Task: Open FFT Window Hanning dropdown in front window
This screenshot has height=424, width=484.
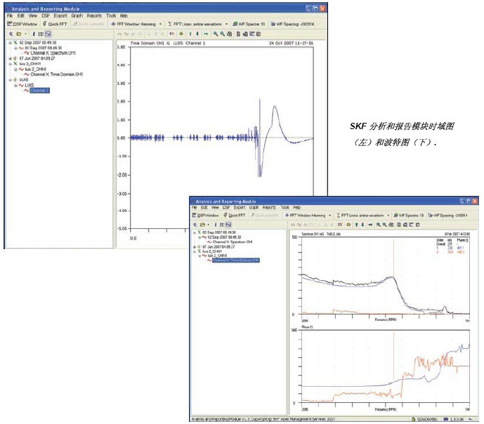Action: [x=304, y=216]
